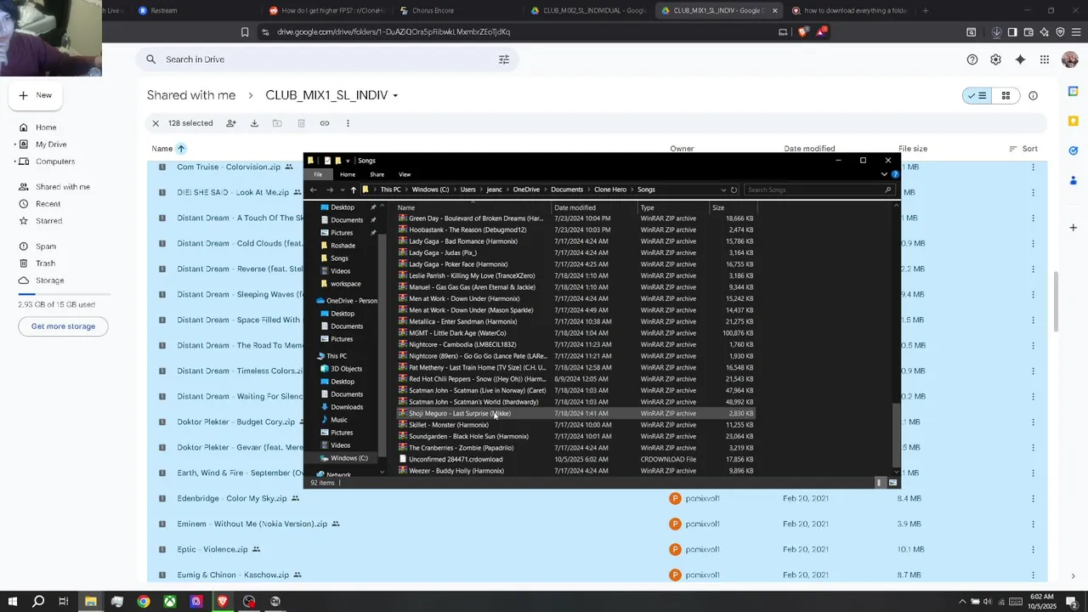Click the Name sort arrow in Drive header
Viewport: 1088px width, 612px height.
tap(181, 149)
